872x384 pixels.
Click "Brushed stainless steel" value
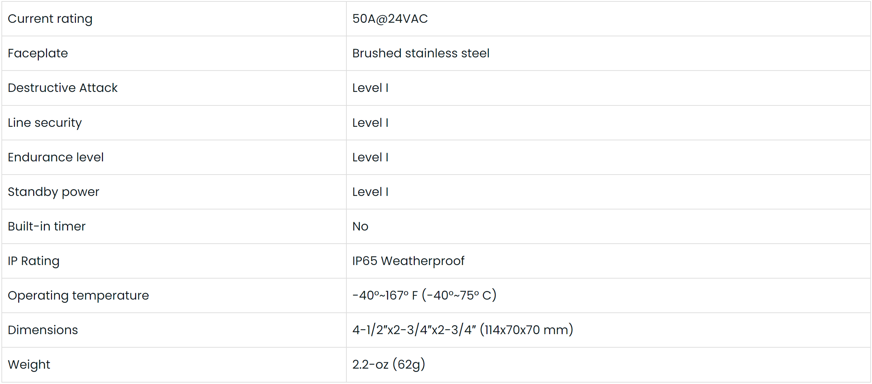(420, 53)
